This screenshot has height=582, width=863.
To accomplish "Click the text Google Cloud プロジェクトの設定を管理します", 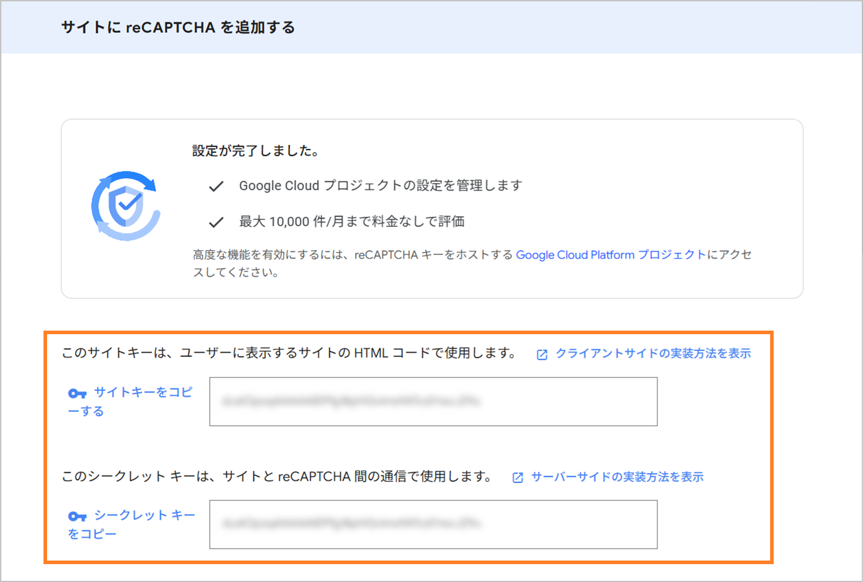I will pos(381,186).
